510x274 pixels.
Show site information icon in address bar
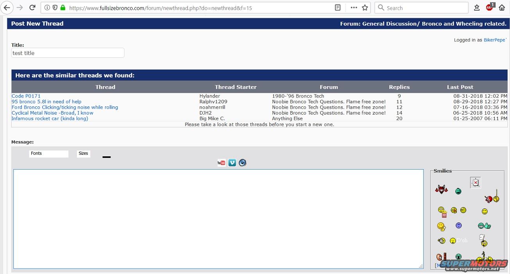coord(47,8)
